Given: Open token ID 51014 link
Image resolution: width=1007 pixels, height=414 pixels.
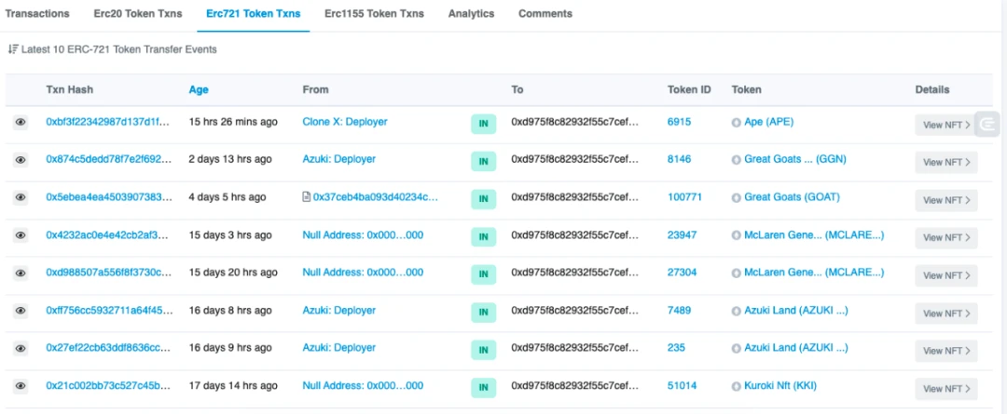Looking at the screenshot, I should (x=682, y=386).
